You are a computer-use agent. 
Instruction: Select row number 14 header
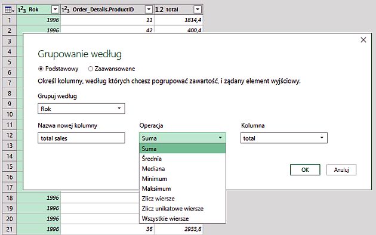click(10, 156)
